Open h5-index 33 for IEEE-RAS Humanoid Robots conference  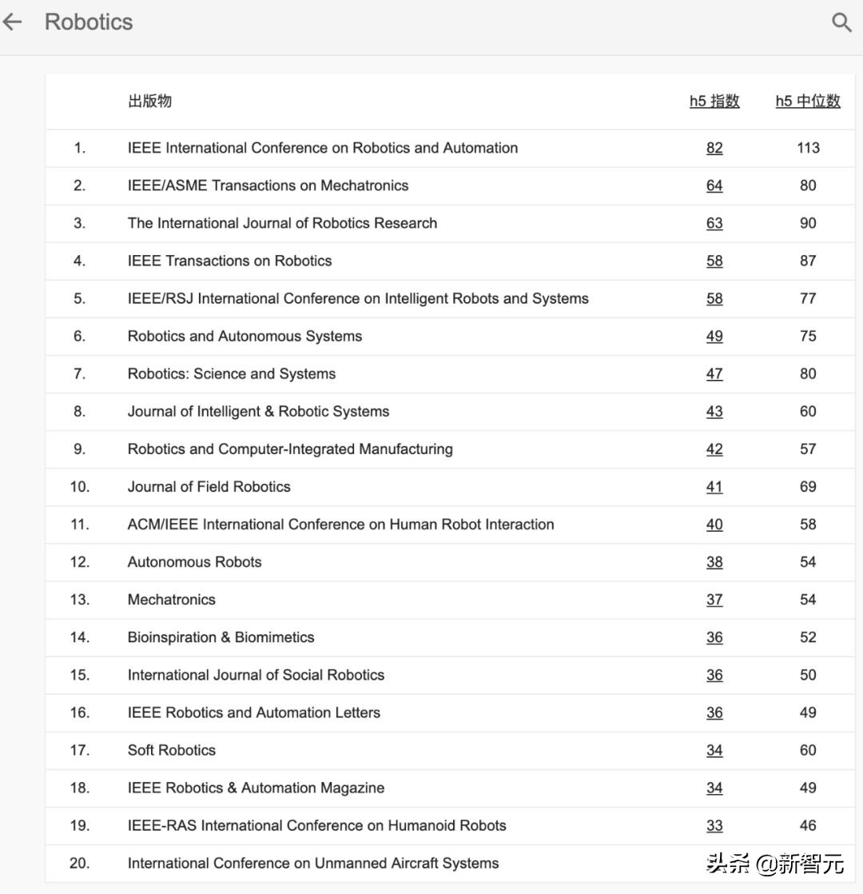(714, 825)
